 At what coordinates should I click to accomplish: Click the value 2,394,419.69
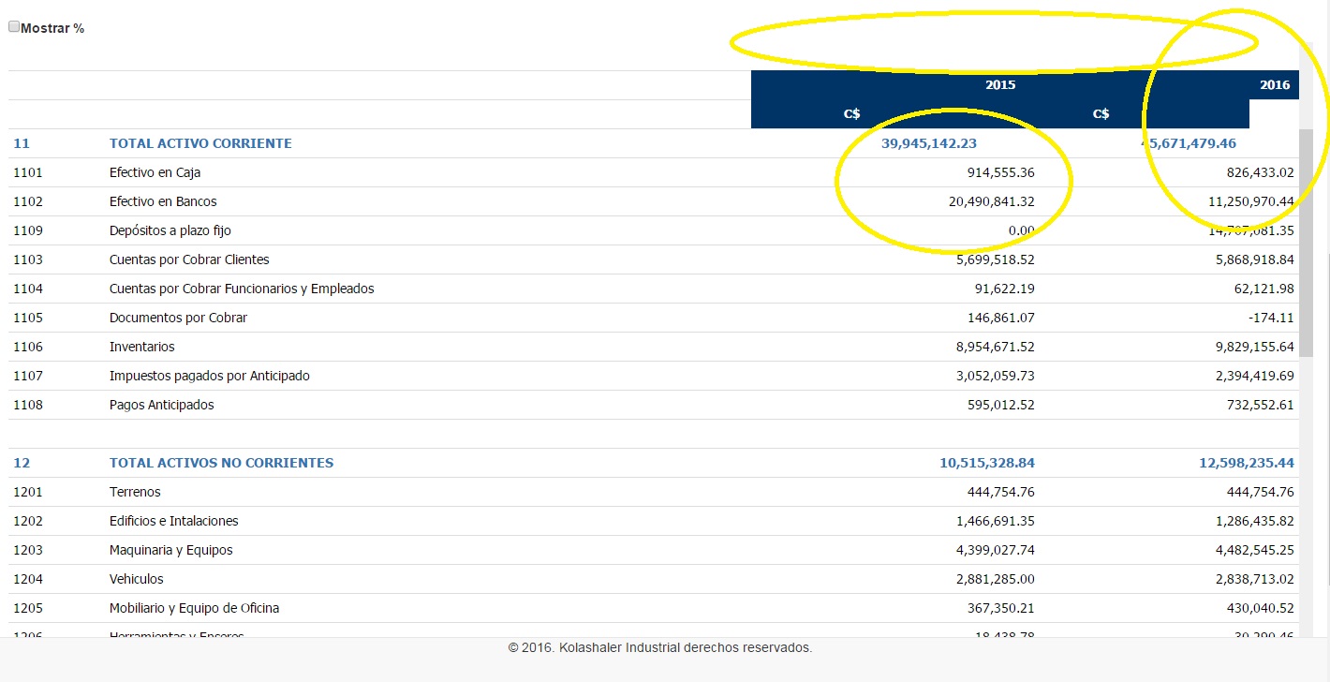pyautogui.click(x=1256, y=376)
